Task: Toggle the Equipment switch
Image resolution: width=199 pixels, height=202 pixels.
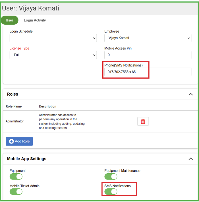Action: [16, 176]
